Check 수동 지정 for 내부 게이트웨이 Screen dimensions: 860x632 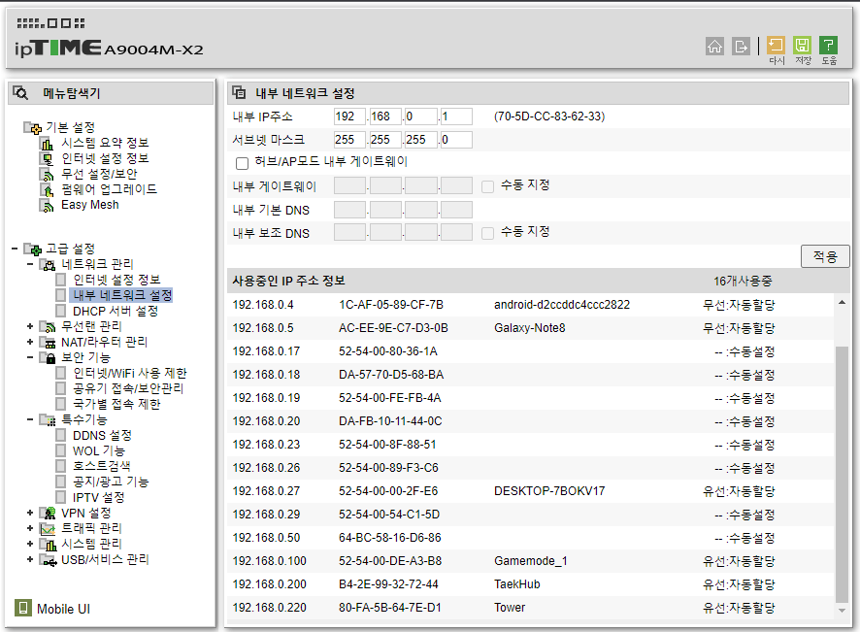[x=487, y=186]
